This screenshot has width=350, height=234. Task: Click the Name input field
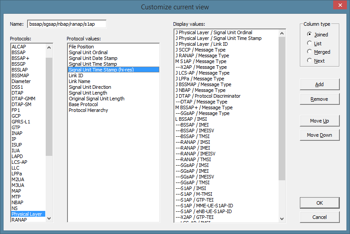(67, 24)
